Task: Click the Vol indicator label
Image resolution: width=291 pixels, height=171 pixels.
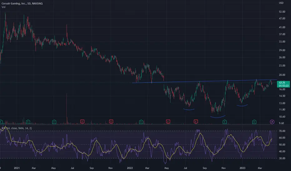Action: [3, 7]
